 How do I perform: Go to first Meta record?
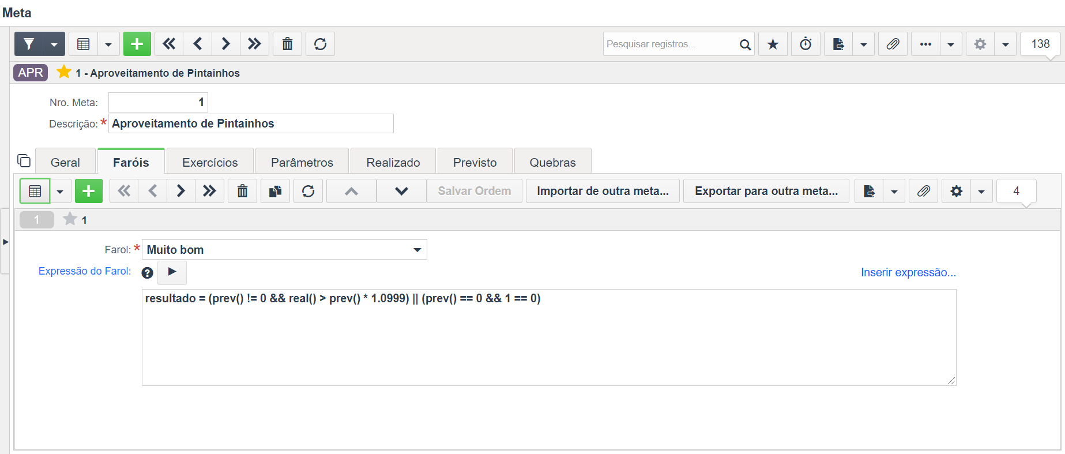[x=169, y=44]
